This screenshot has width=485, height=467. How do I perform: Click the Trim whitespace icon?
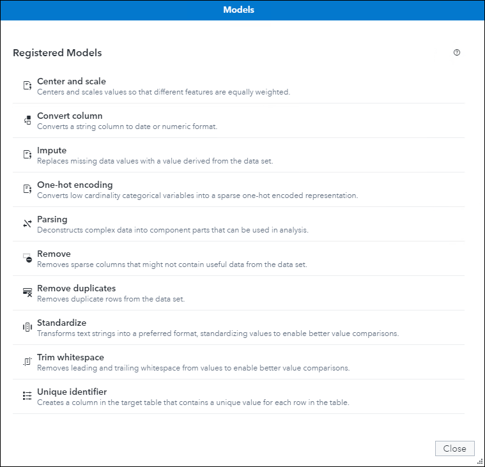(27, 361)
